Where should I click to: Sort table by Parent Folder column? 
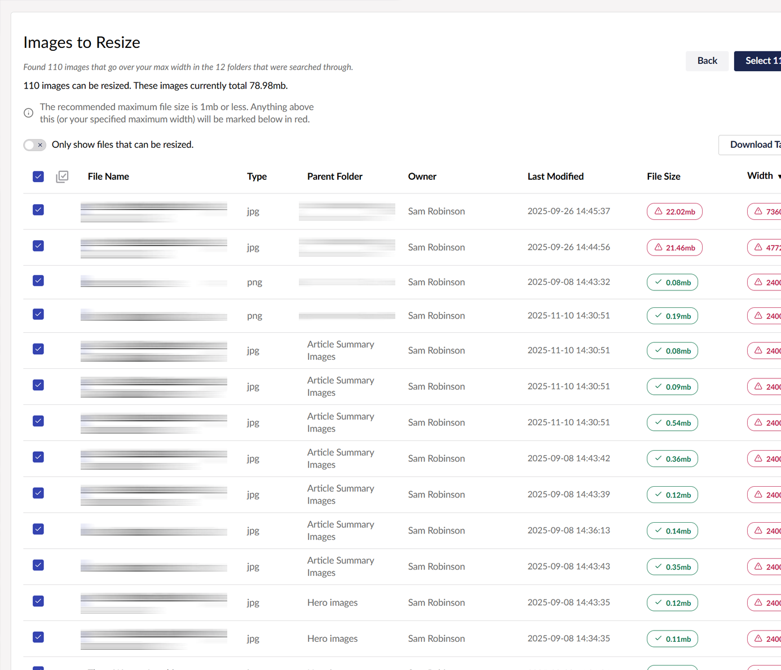point(334,177)
